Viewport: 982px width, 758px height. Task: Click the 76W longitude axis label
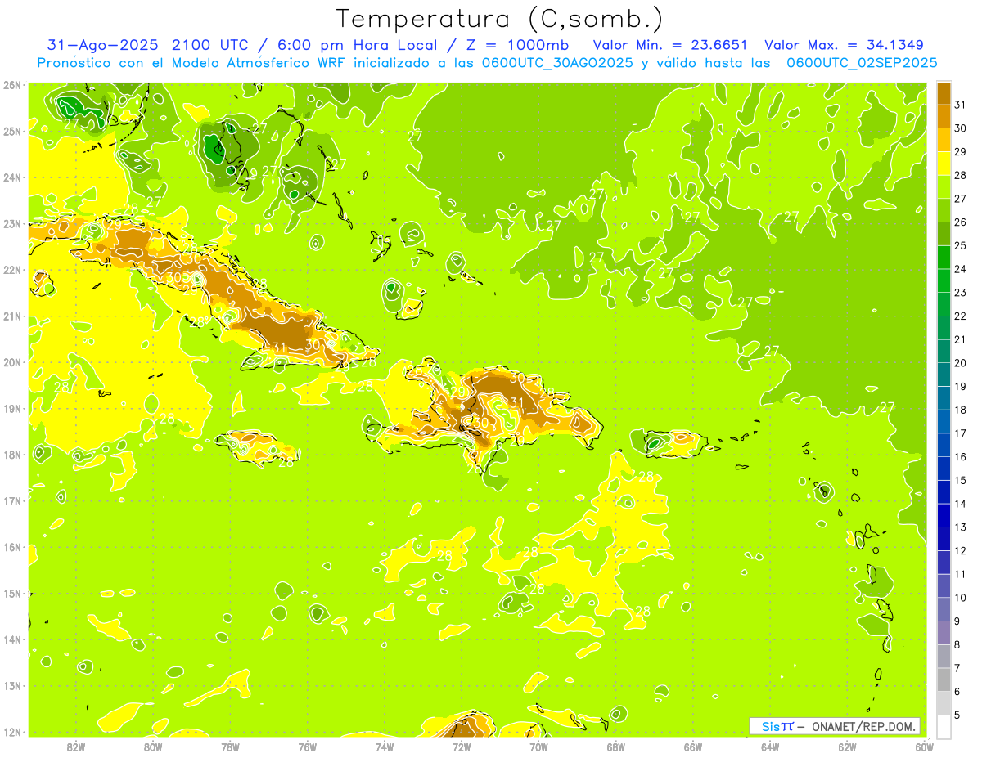click(x=308, y=747)
